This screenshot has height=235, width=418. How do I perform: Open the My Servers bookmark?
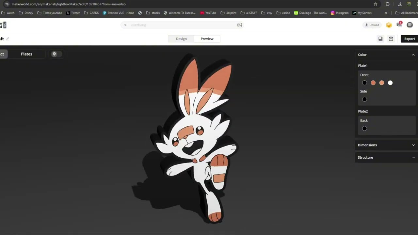click(x=362, y=13)
